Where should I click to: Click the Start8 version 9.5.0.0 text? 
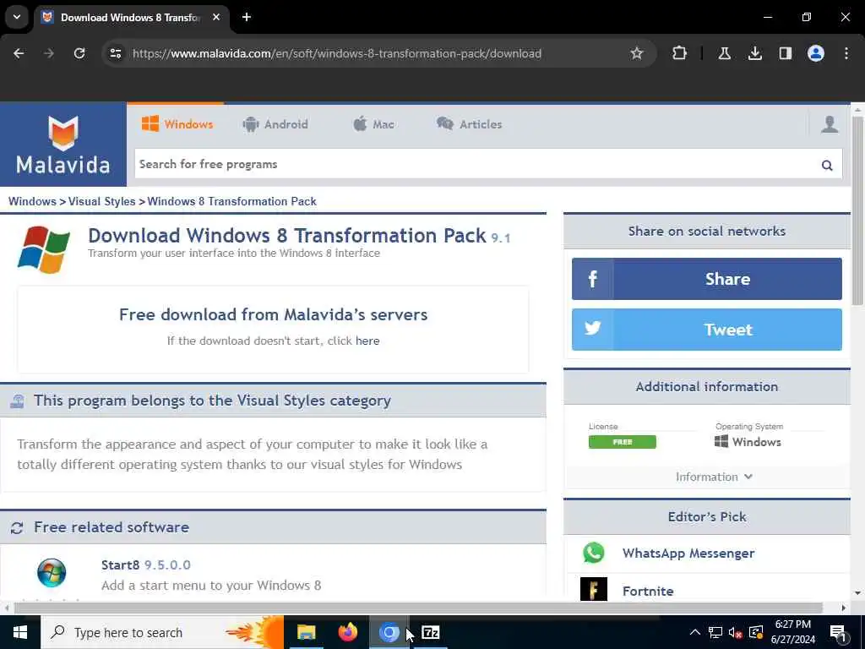coord(168,565)
